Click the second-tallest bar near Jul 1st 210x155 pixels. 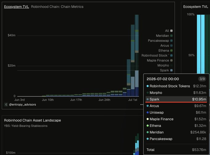133,60
